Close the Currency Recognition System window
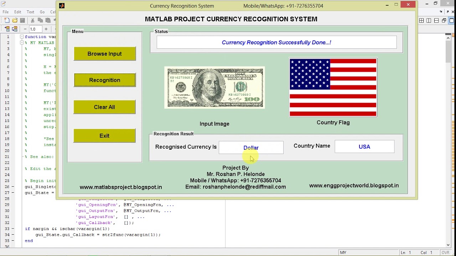This screenshot has width=456, height=256. (408, 5)
